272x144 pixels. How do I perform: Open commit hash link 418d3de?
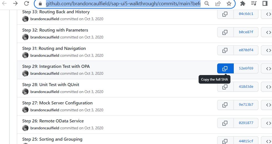click(x=246, y=87)
